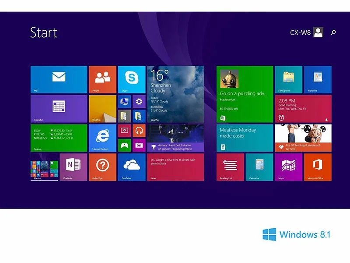Launch Skype from its tile

click(x=132, y=80)
